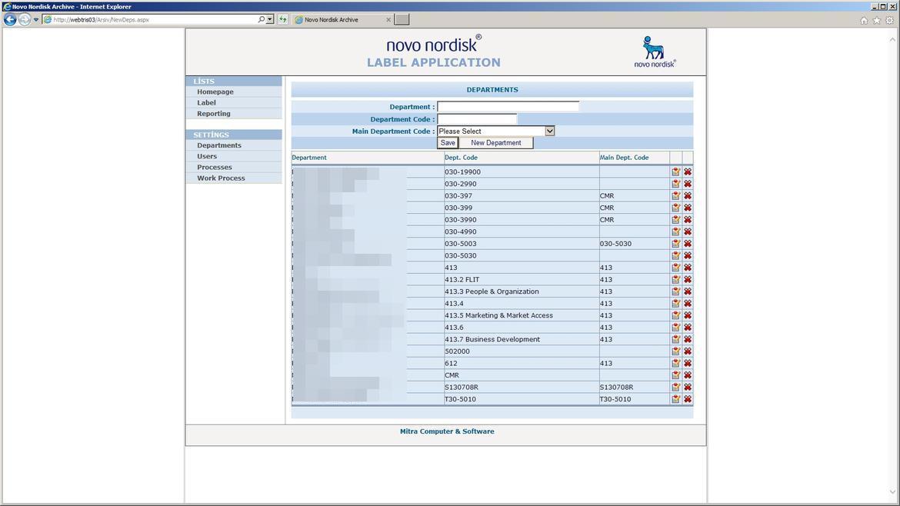
Task: Click the Novo Nordisk bull logo
Action: [x=655, y=52]
